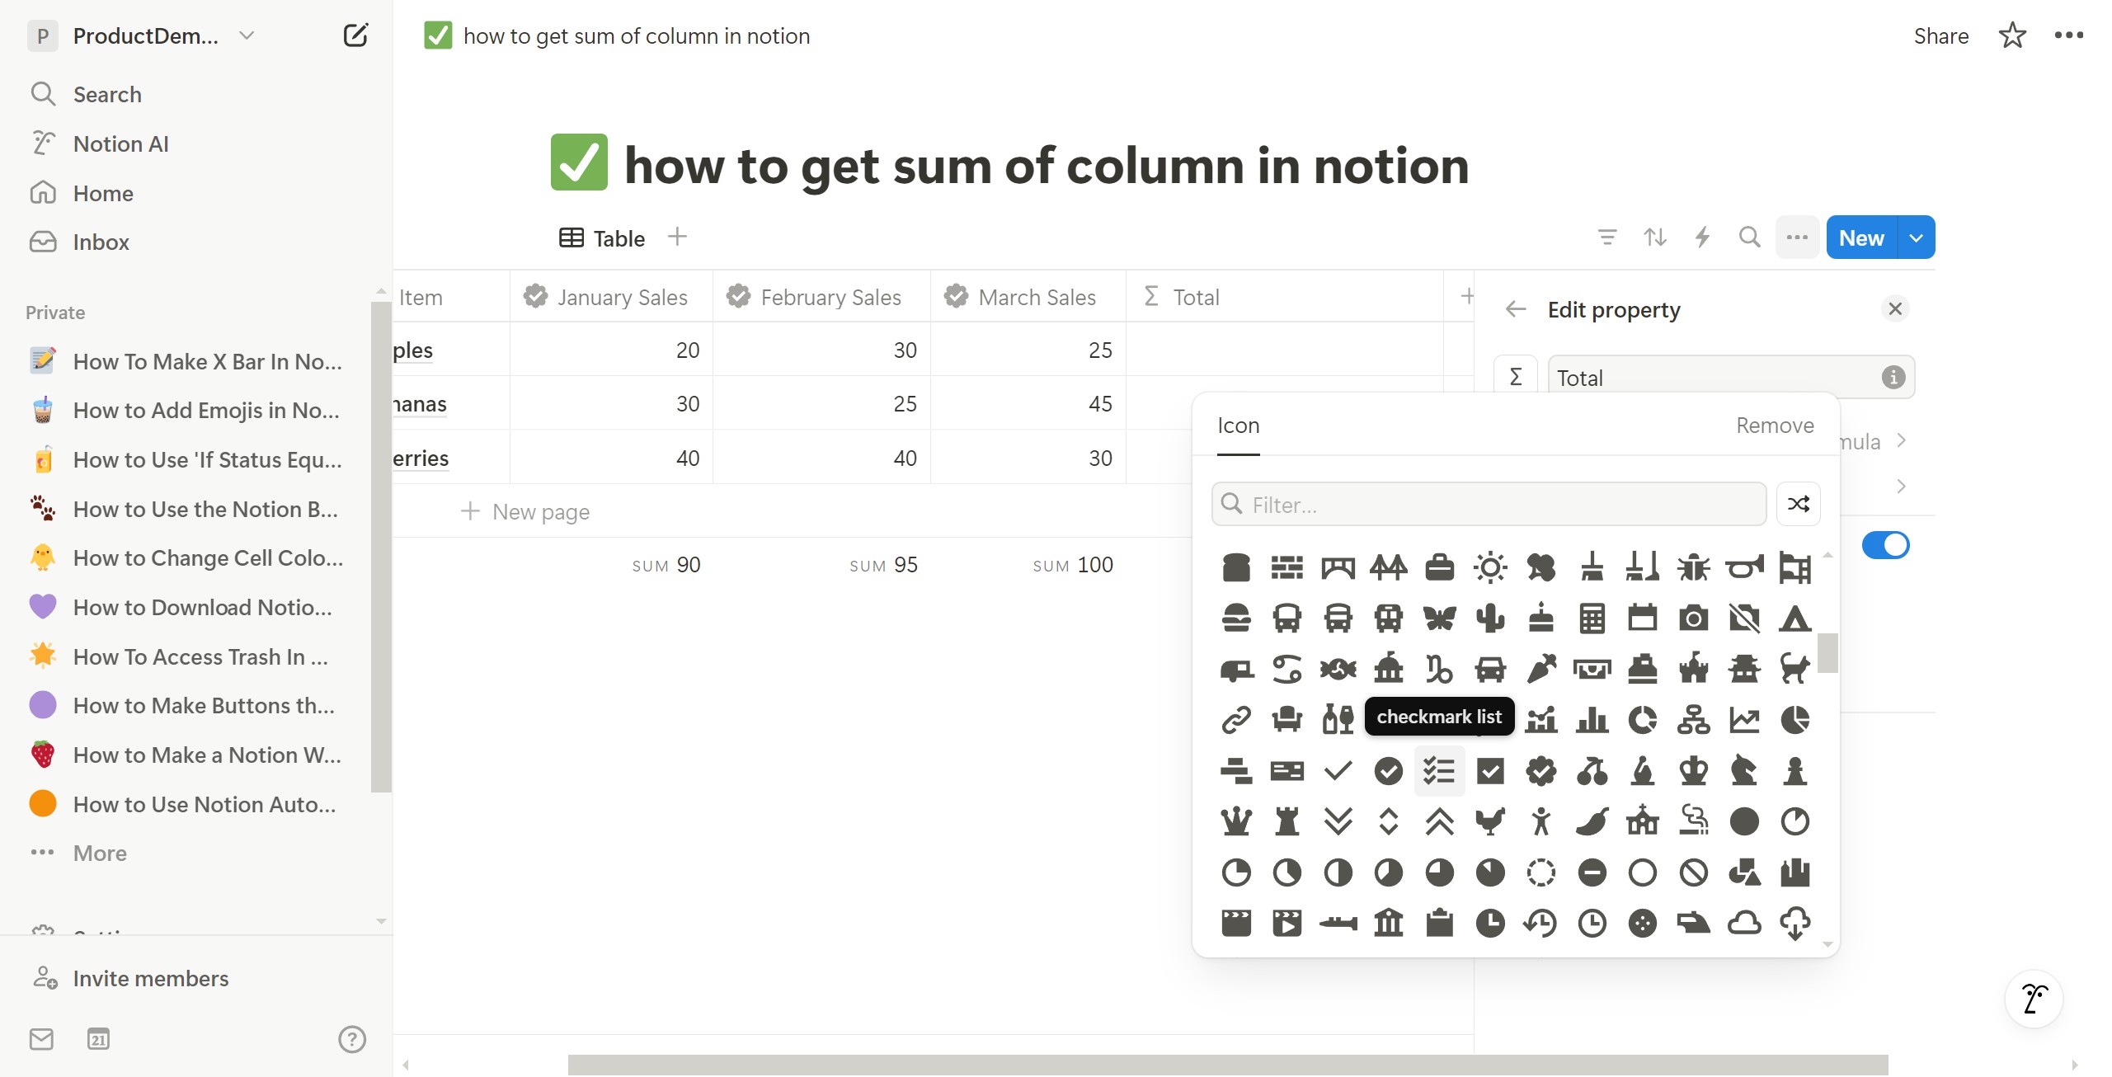The height and width of the screenshot is (1077, 2112).
Task: Choose the chain link icon
Action: pyautogui.click(x=1236, y=720)
